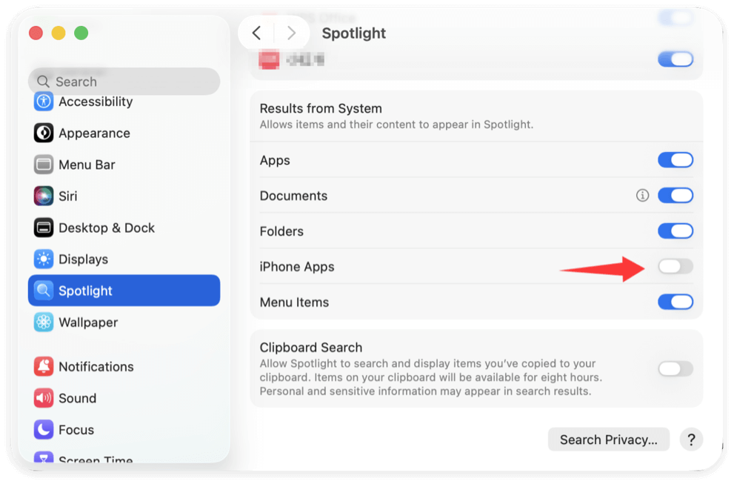734x484 pixels.
Task: Click inside the Search field
Action: (124, 81)
